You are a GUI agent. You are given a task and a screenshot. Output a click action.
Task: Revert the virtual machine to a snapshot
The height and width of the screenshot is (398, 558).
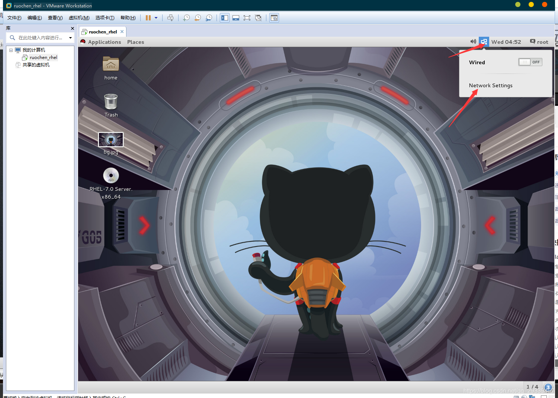coord(198,18)
